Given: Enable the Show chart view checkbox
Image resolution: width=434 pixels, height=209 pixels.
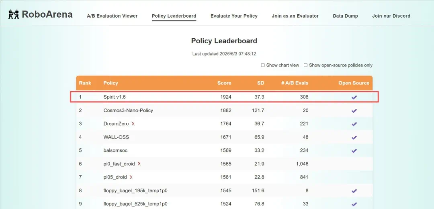Looking at the screenshot, I should pos(263,65).
